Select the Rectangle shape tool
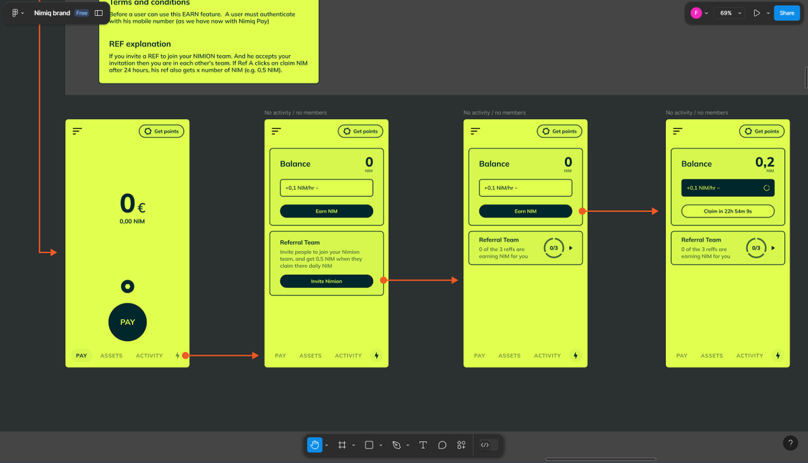This screenshot has height=463, width=808. [x=369, y=445]
